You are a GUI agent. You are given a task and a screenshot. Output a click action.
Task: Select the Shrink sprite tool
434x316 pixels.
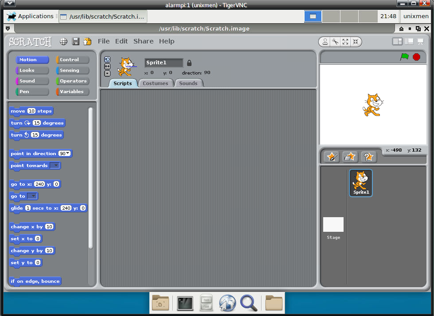[x=356, y=42]
